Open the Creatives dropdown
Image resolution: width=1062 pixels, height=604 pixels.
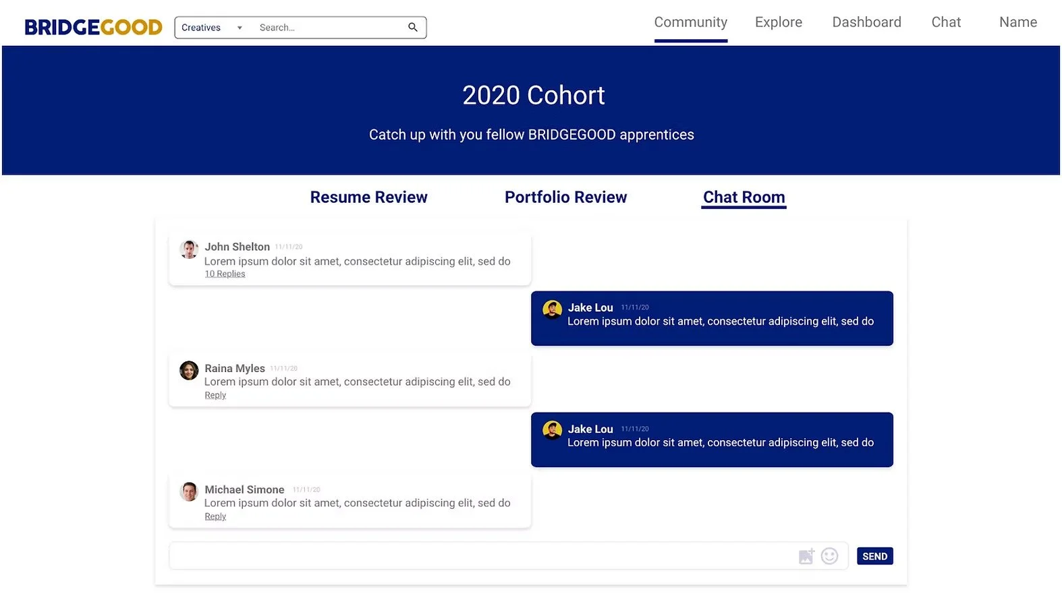[x=211, y=28]
